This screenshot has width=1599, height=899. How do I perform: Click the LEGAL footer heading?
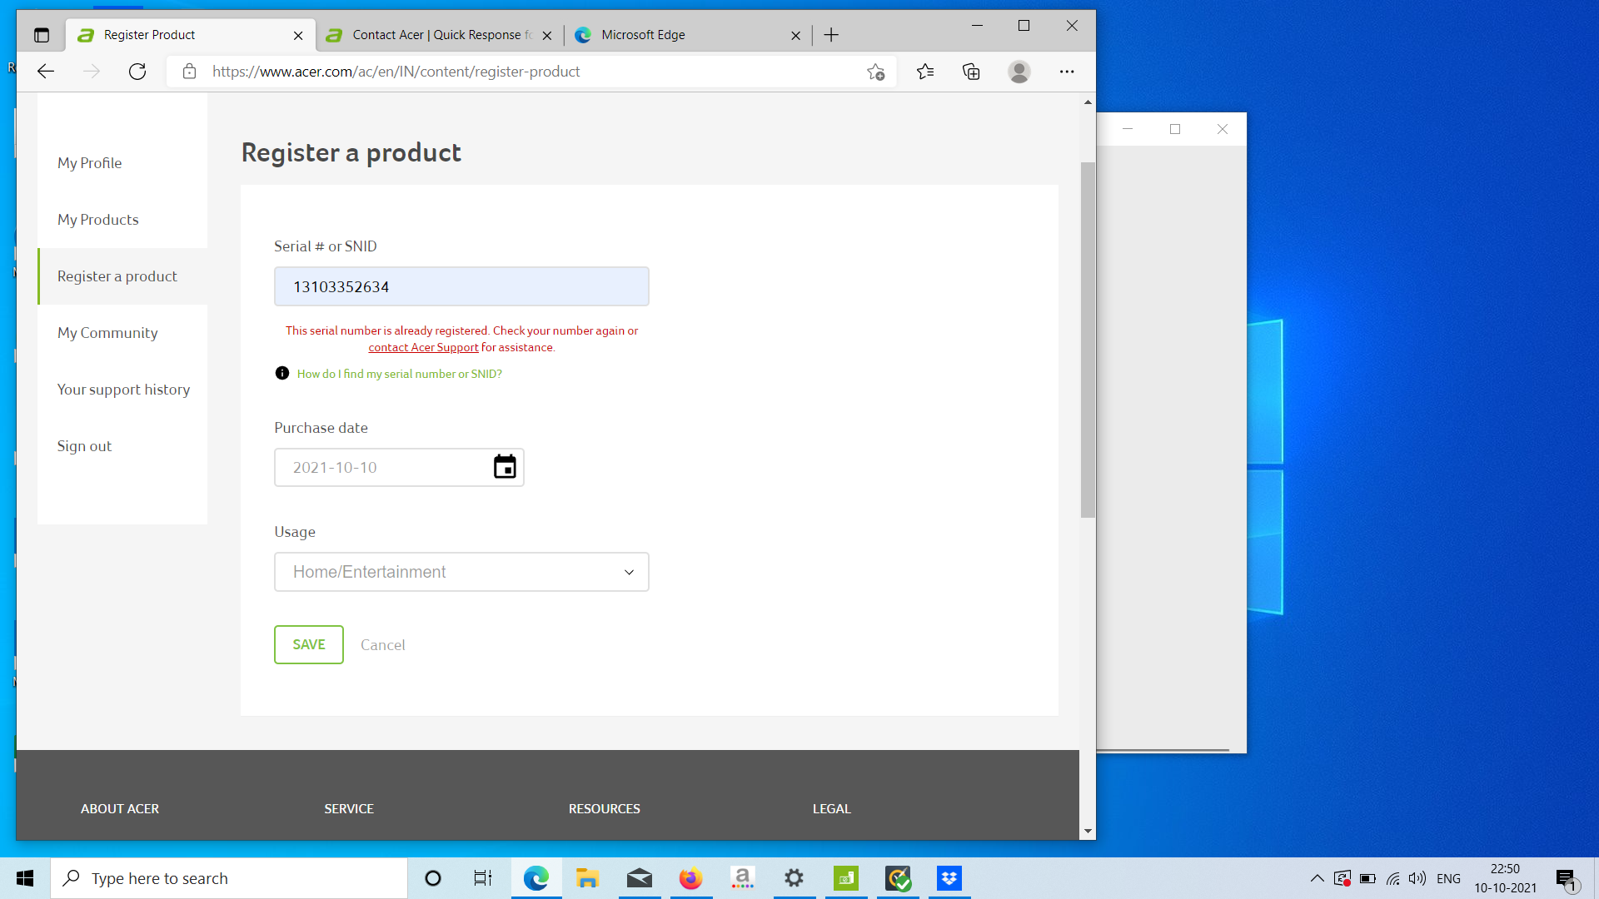click(832, 809)
